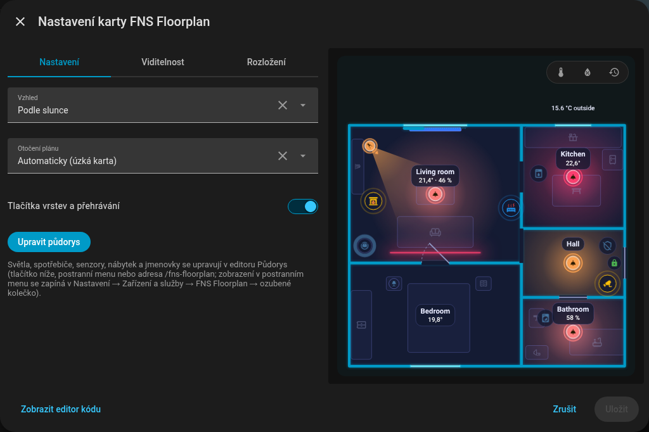Expand the Otočení plánu dropdown arrow
The image size is (649, 432).
(303, 156)
